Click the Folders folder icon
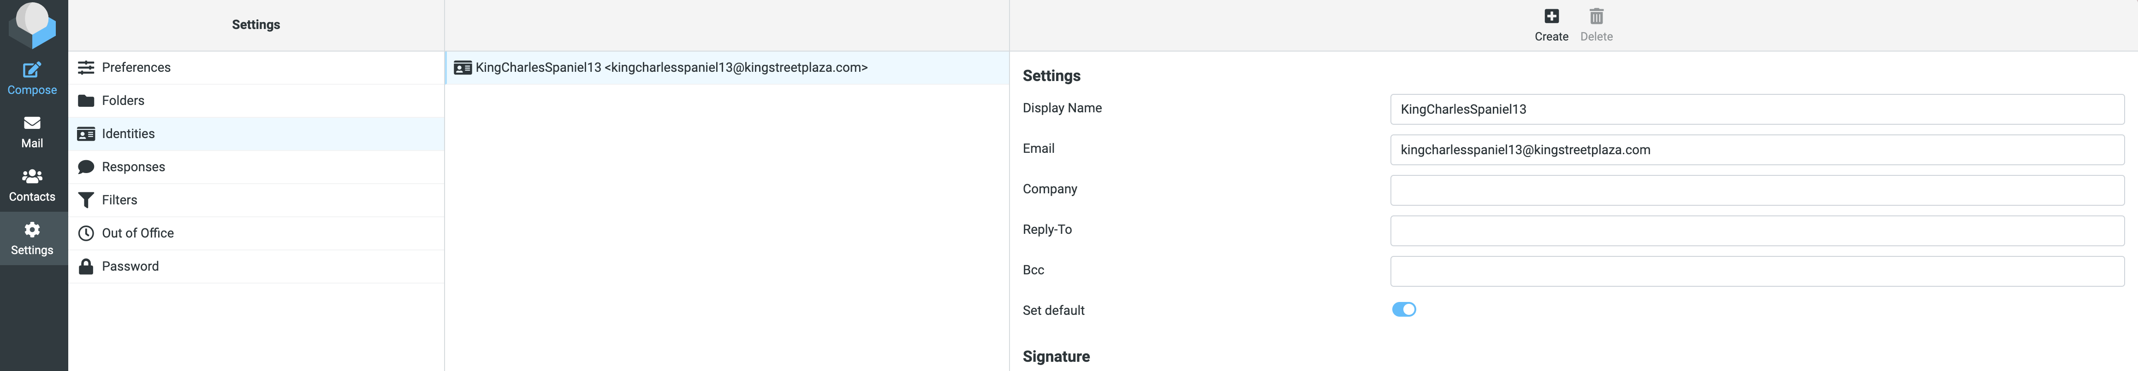This screenshot has width=2138, height=371. (x=85, y=101)
